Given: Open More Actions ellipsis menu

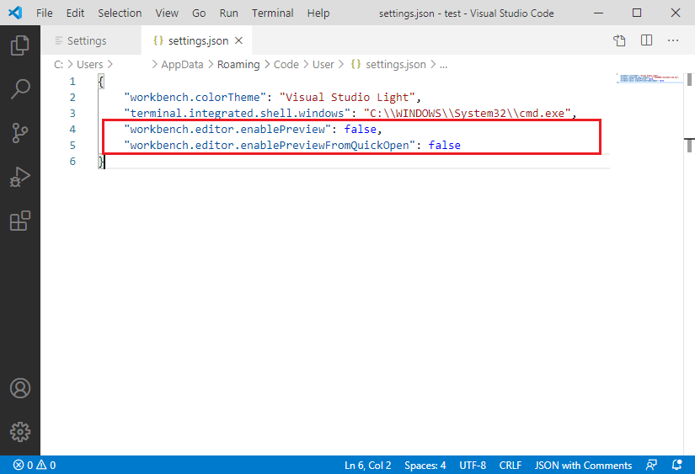Looking at the screenshot, I should click(x=673, y=40).
